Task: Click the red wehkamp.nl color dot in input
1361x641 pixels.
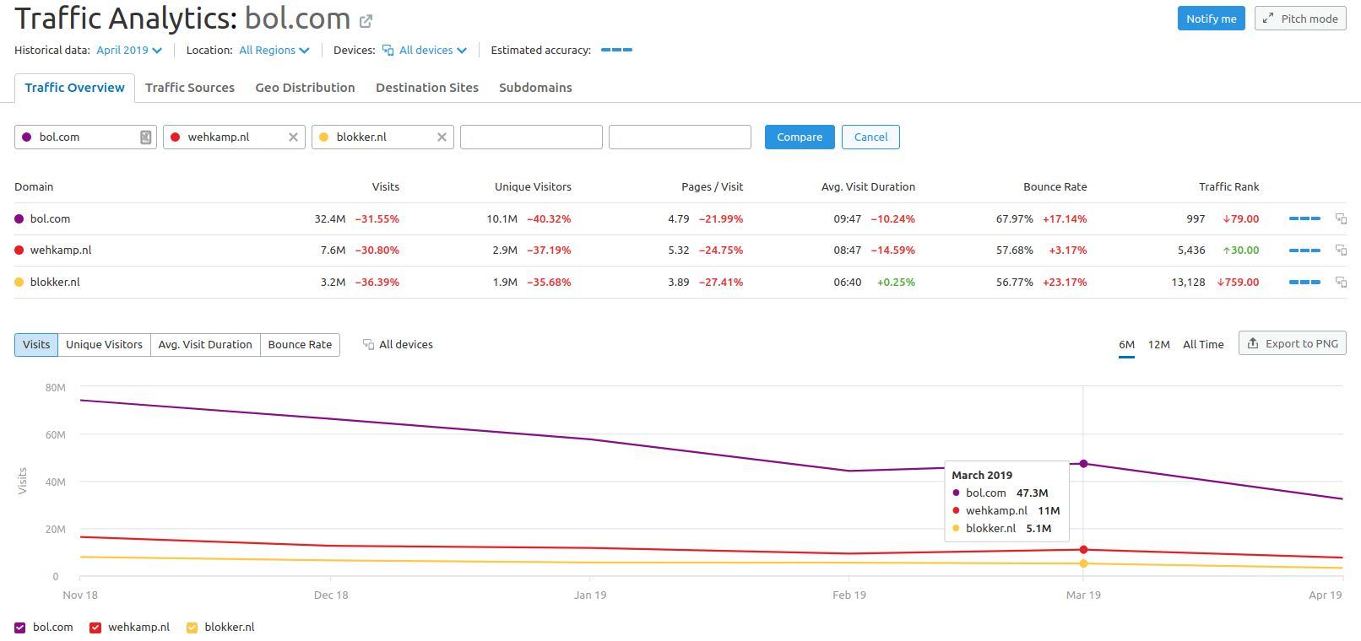Action: (176, 137)
